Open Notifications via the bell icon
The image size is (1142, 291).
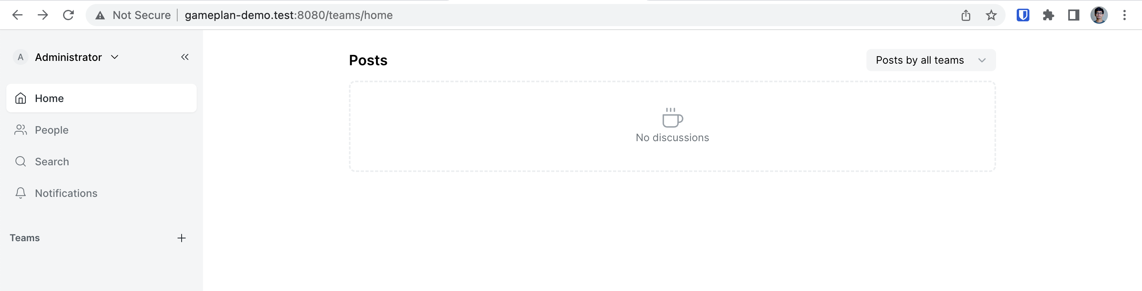click(x=21, y=193)
